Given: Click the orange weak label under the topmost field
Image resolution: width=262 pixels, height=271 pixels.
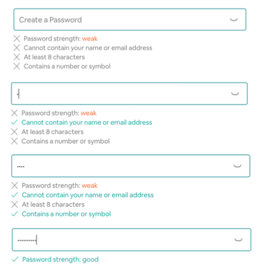Looking at the screenshot, I should coord(90,39).
